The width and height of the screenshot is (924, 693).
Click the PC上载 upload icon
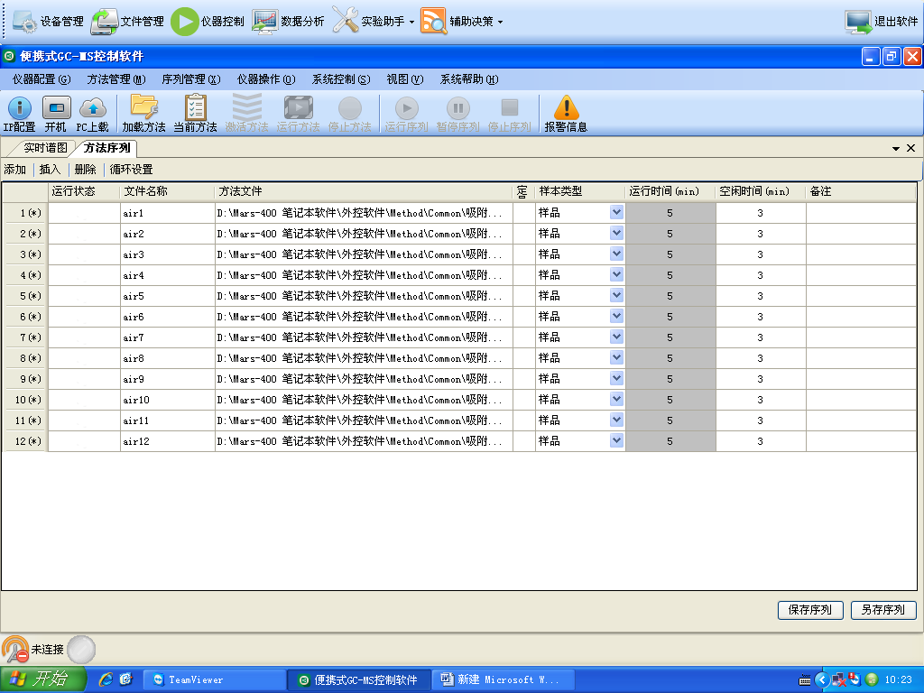tap(92, 110)
